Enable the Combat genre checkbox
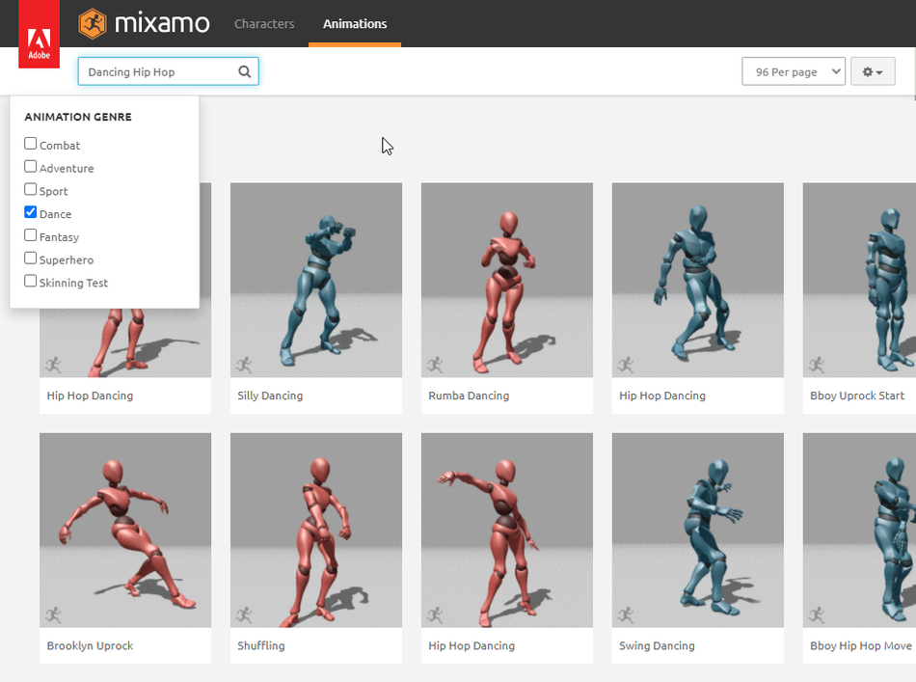 pos(29,144)
